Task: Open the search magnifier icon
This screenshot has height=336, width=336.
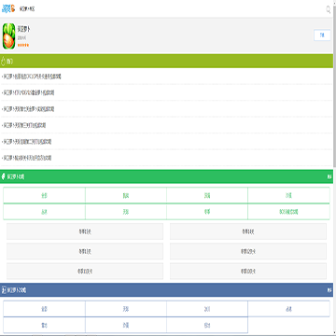Action: click(329, 9)
